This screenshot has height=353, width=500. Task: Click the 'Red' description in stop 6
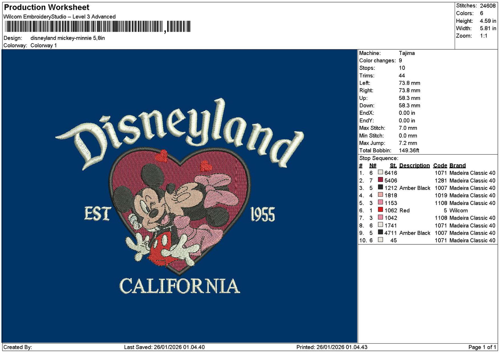(x=404, y=211)
